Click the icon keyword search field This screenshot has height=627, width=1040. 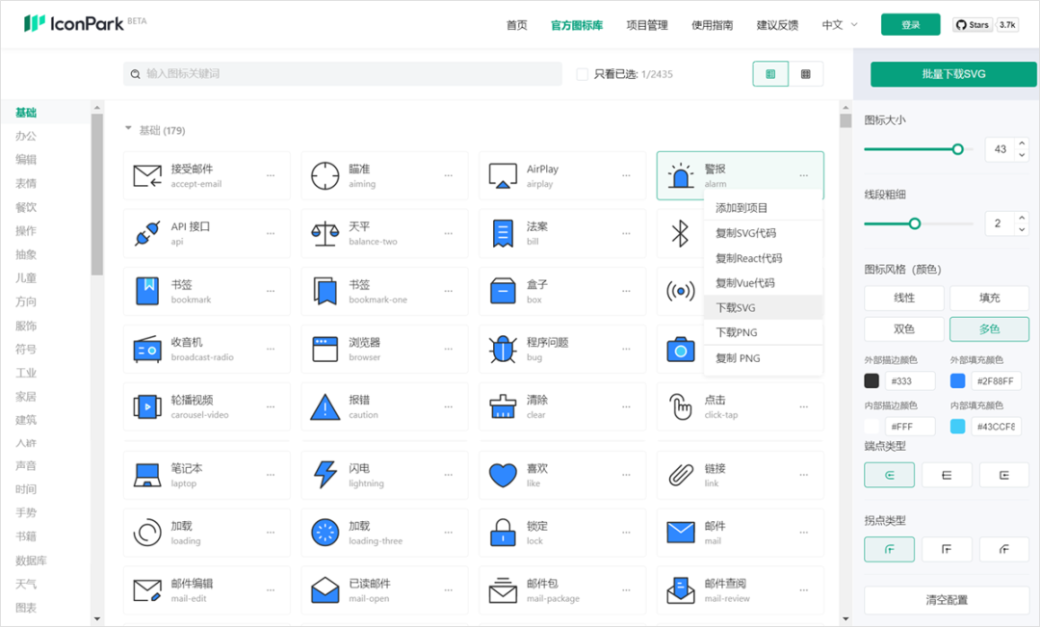[x=342, y=73]
